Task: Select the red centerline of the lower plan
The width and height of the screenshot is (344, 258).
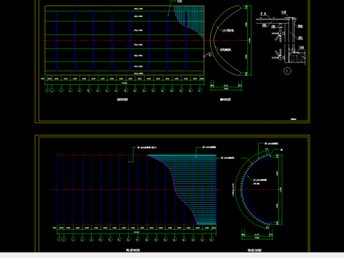Action: (x=136, y=190)
